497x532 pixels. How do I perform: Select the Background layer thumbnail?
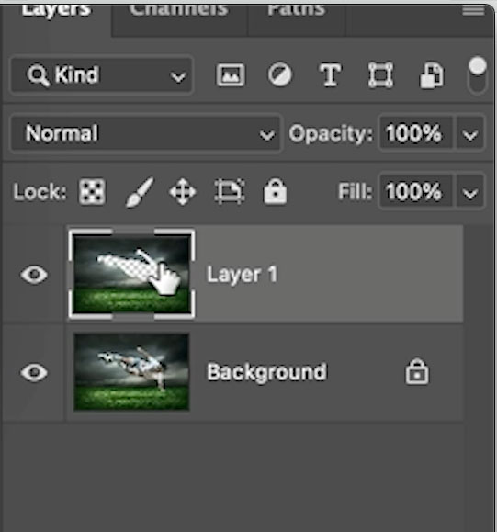point(131,372)
